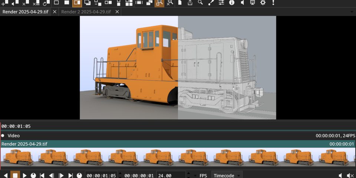Switch to Render 2 2025-04-29.tif tab

[86, 12]
